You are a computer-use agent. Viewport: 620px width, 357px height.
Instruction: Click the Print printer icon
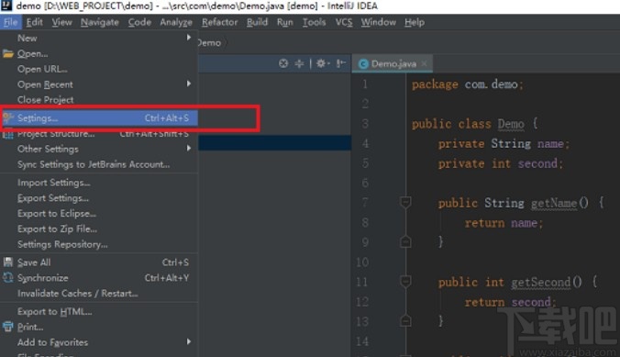8,327
